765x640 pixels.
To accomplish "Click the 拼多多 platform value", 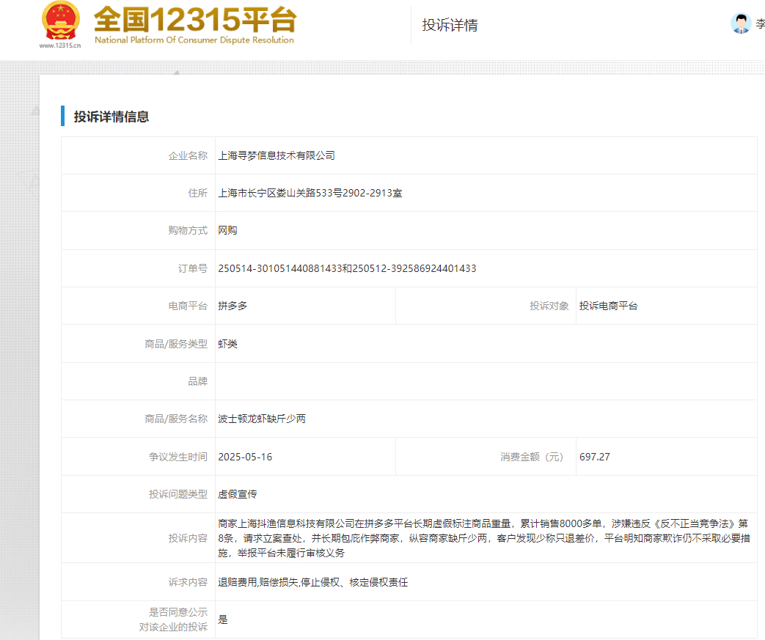I will click(x=233, y=306).
